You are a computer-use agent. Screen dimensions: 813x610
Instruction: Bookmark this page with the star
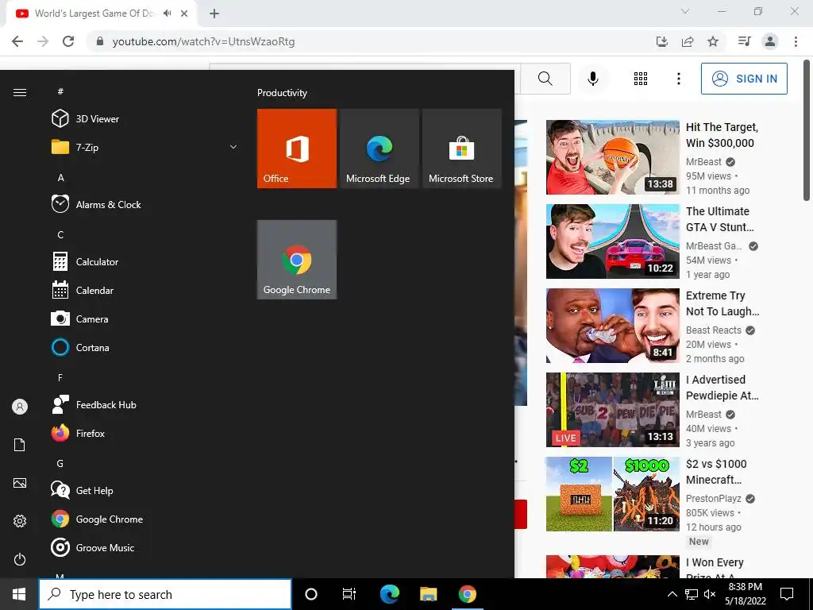[713, 41]
